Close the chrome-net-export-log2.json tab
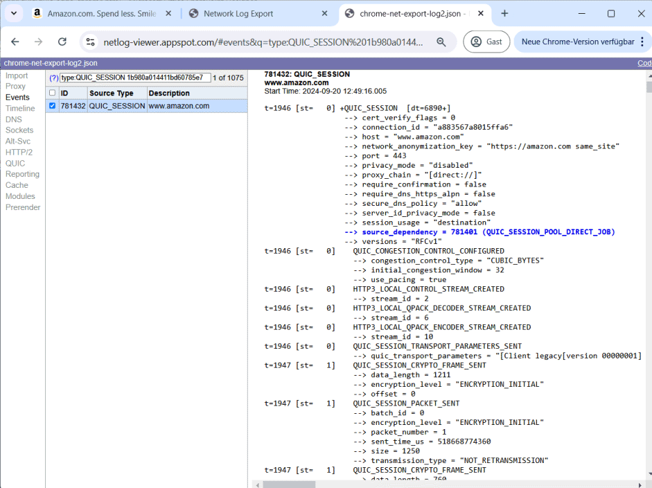The image size is (652, 488). [481, 14]
